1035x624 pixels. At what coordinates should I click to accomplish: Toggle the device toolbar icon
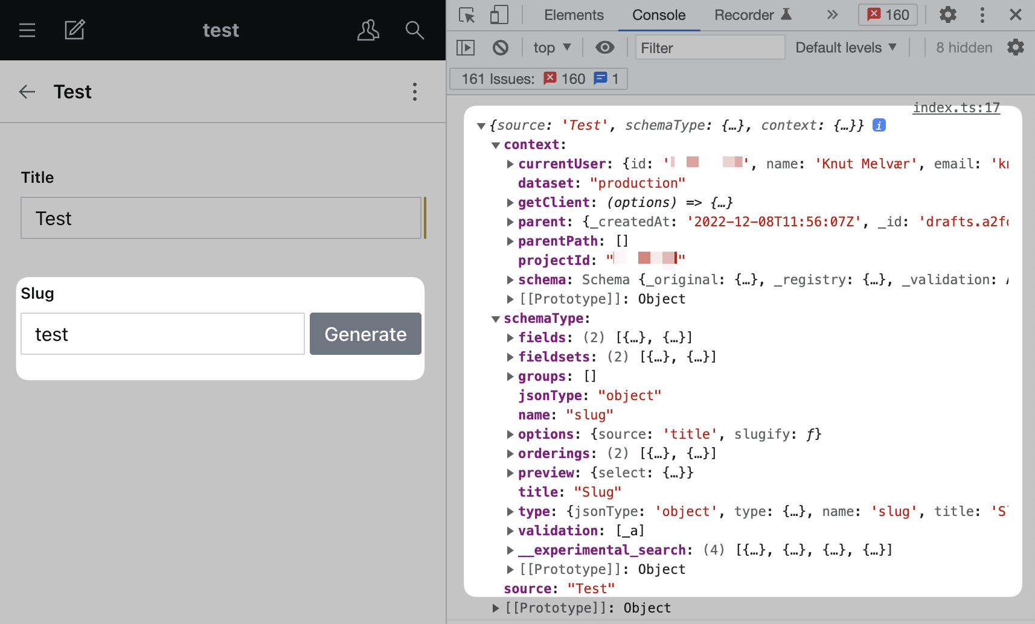pyautogui.click(x=499, y=15)
